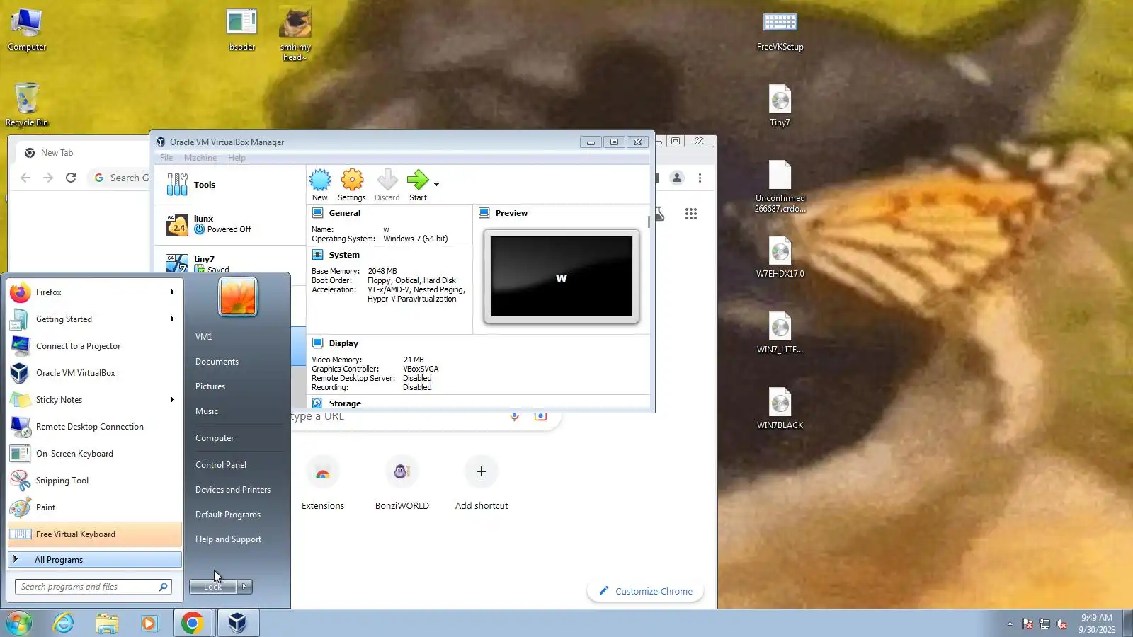Click Add shortcut on New Tab page
Screen dimensions: 1133x637
482,483
